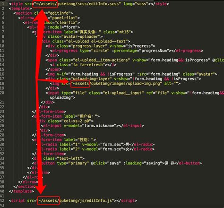224x208 pixels.
Task: Click the @click="save" attribute
Action: pos(106,163)
